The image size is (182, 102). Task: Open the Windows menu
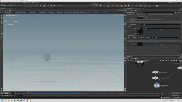[x=14, y=3]
